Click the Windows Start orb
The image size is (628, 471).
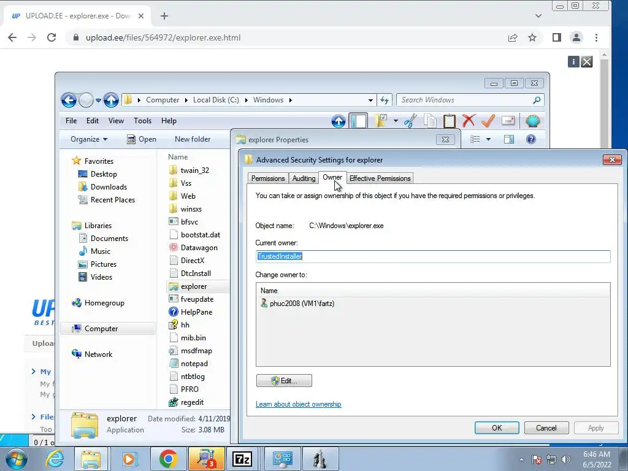pyautogui.click(x=17, y=459)
